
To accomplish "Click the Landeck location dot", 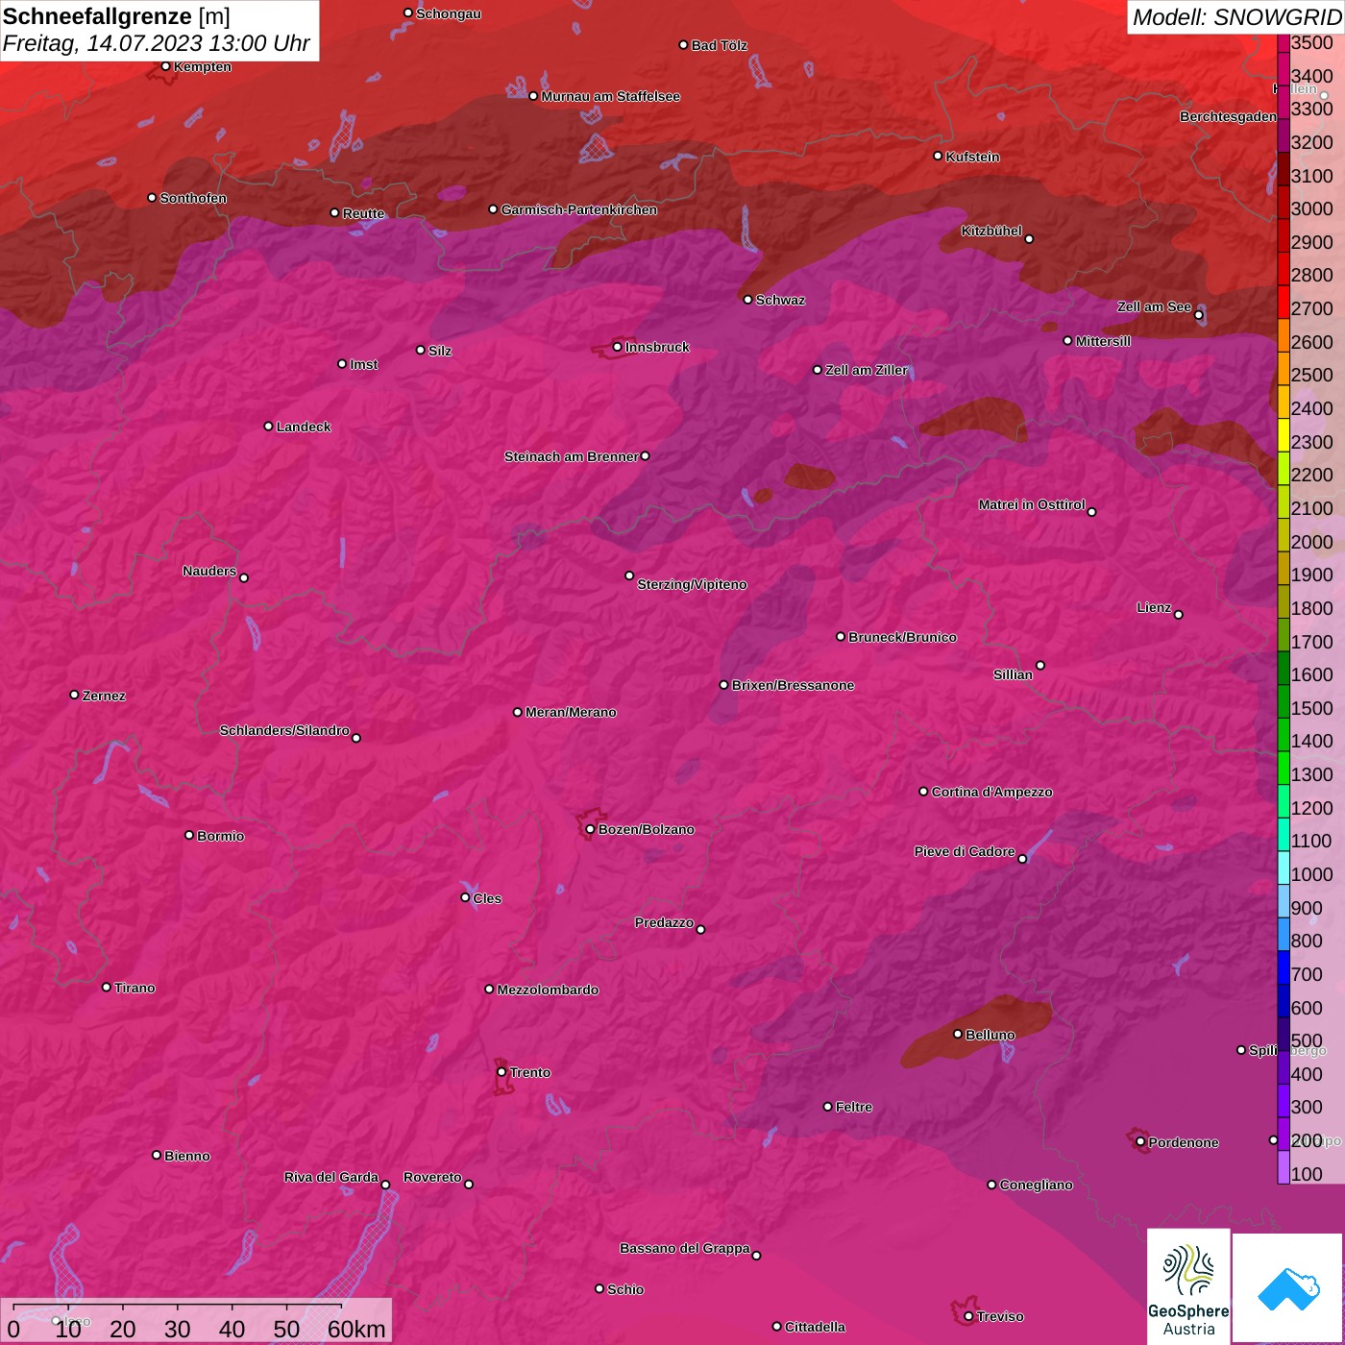I will pyautogui.click(x=269, y=426).
